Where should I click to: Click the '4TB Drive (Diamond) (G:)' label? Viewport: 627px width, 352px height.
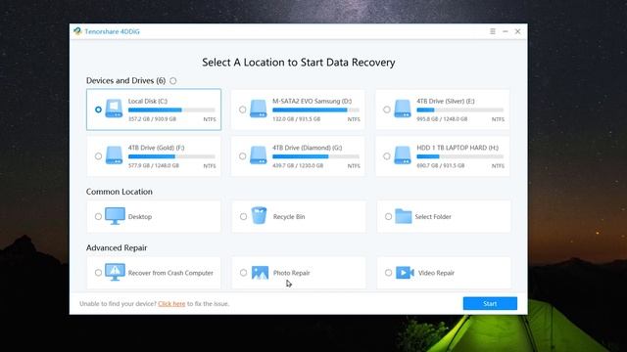tap(308, 148)
